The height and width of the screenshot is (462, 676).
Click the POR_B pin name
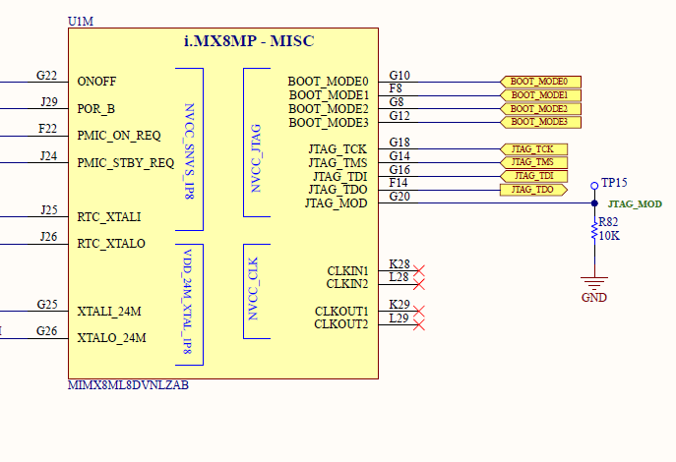point(95,109)
